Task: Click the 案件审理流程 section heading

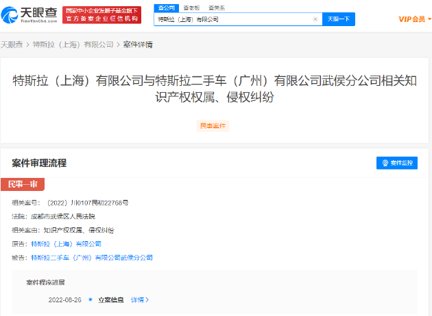Action: (39, 163)
